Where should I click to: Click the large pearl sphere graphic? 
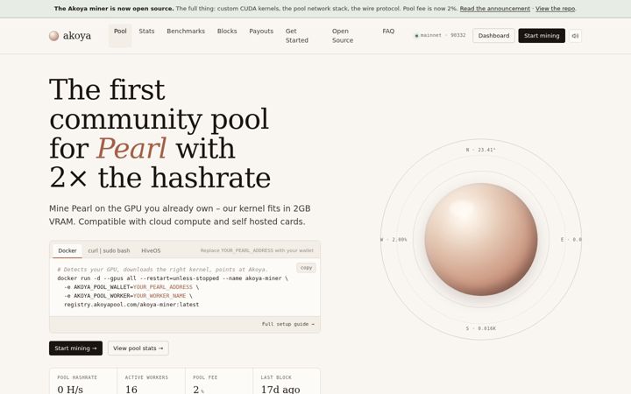(481, 239)
